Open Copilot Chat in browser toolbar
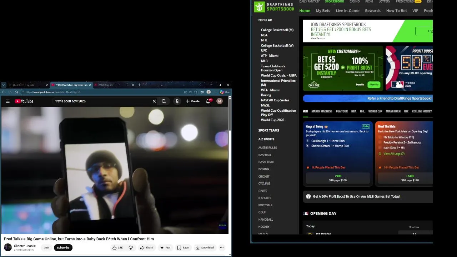The height and width of the screenshot is (257, 457). pyautogui.click(x=225, y=92)
